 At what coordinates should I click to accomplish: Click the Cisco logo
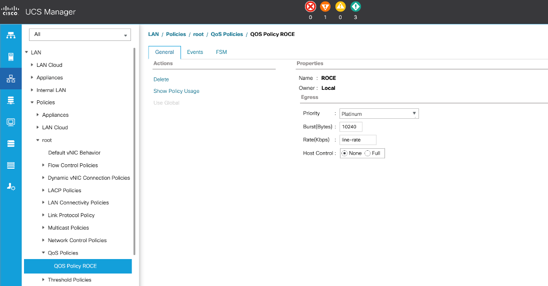(10, 10)
